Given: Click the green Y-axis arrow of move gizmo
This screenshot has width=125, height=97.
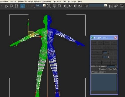Looking at the screenshot, I should point(28,23).
